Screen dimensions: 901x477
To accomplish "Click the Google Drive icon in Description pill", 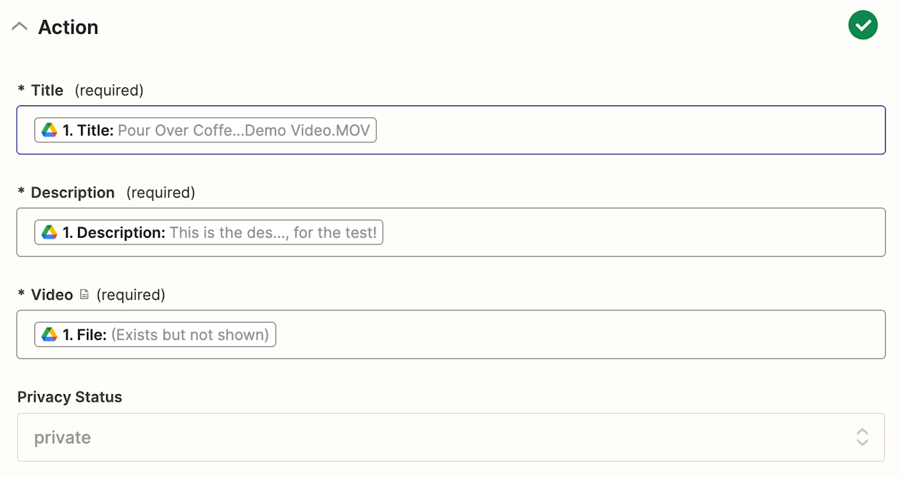I will pyautogui.click(x=50, y=233).
